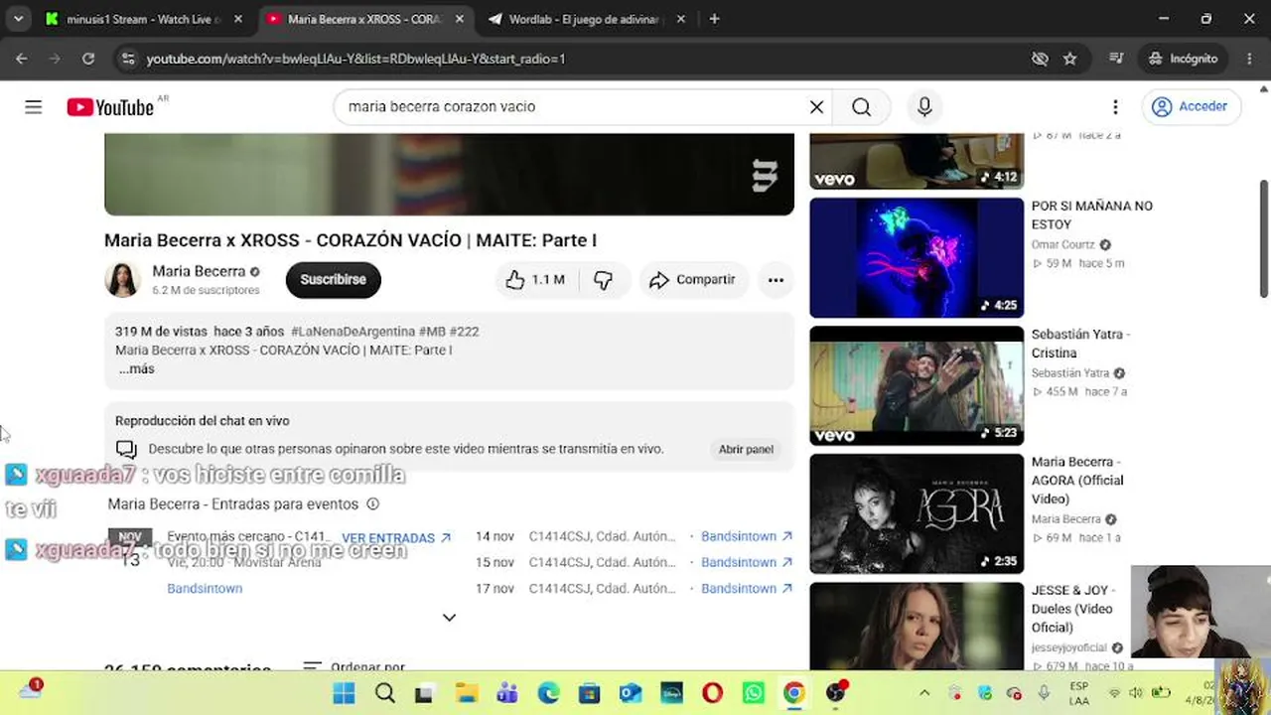Open VER ENTRADAS tickets link
This screenshot has width=1271, height=715.
396,538
